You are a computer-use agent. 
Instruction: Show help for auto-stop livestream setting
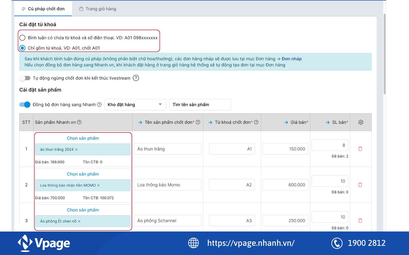point(136,78)
